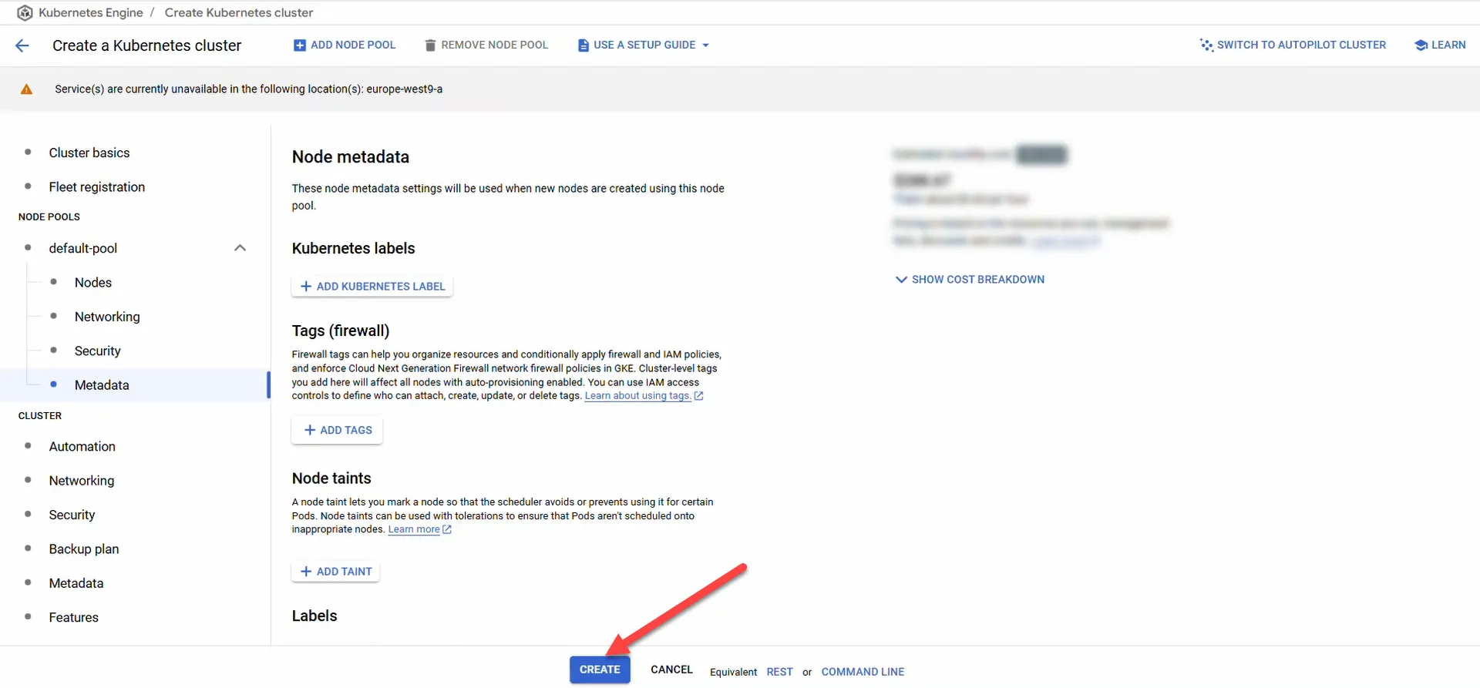Click the blue Create button
The width and height of the screenshot is (1480, 688).
[600, 670]
